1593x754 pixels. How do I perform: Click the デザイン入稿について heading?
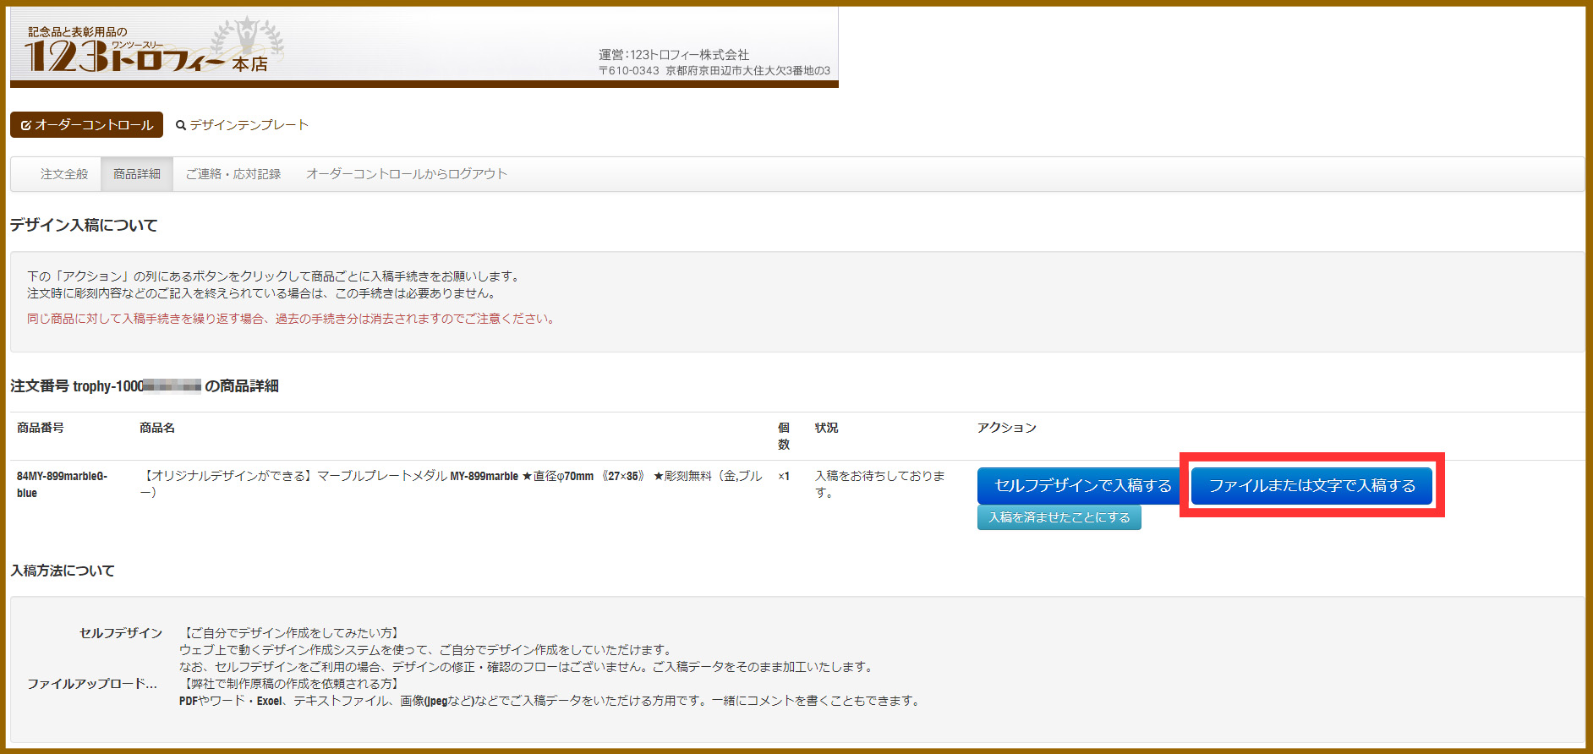click(x=84, y=225)
